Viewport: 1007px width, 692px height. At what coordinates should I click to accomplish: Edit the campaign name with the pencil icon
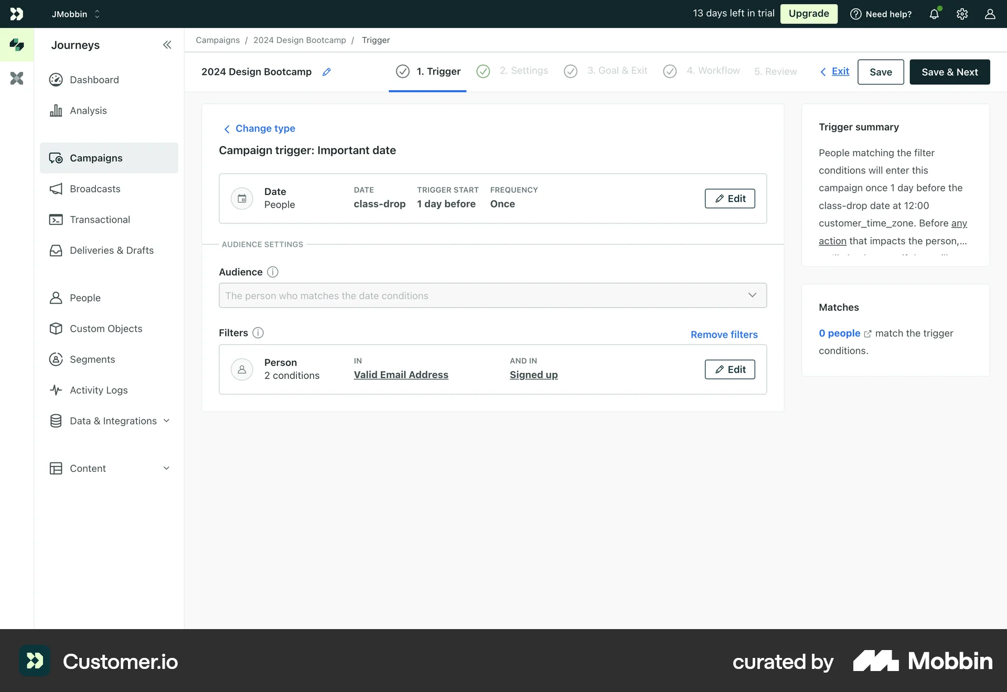pos(327,72)
